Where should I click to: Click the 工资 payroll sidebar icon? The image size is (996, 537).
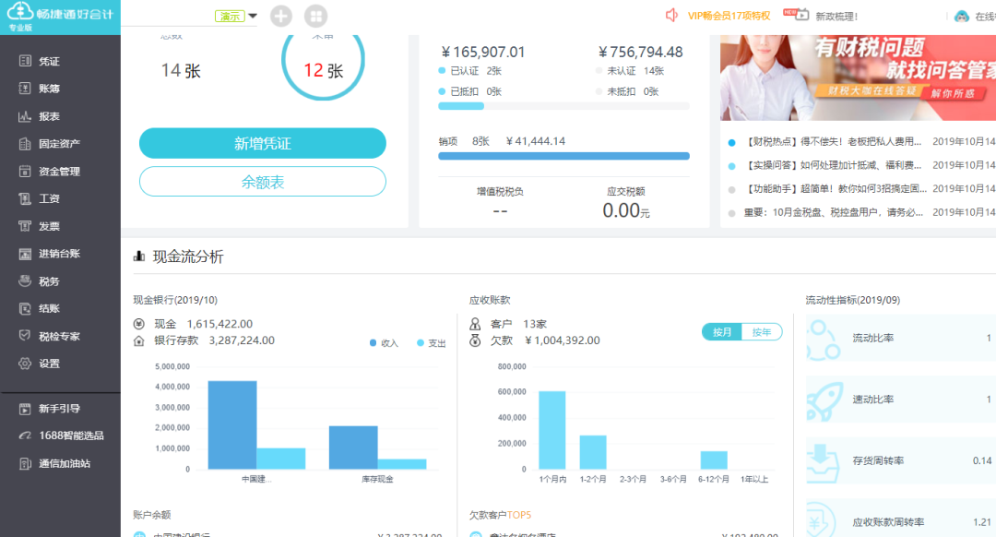[25, 199]
